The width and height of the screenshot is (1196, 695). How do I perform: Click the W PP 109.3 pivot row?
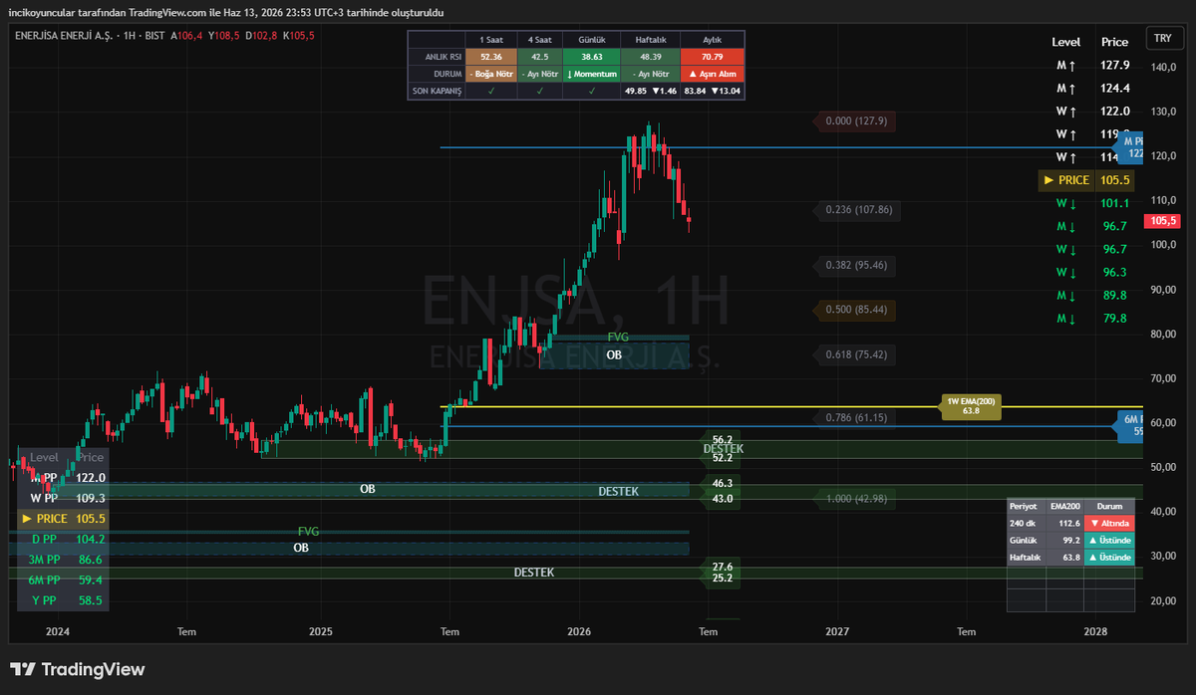(x=62, y=498)
